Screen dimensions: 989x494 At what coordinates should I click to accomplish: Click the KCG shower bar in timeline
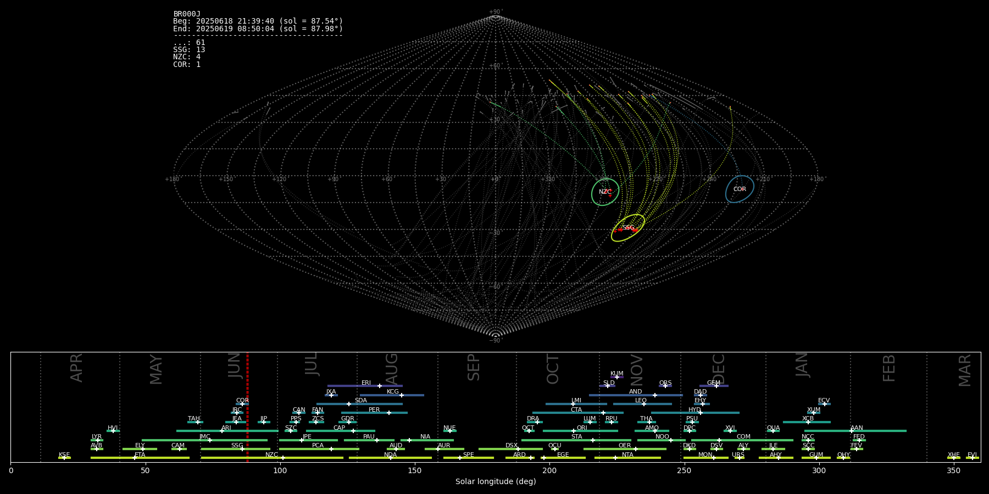coord(392,395)
